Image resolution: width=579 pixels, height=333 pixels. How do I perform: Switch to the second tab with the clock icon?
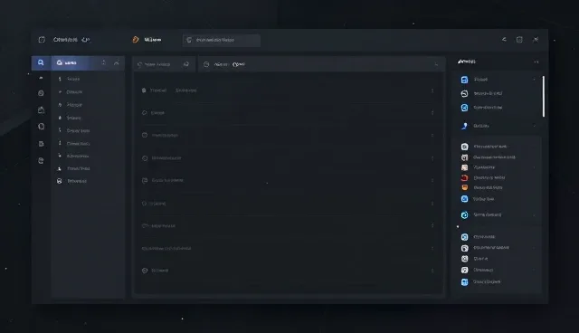coord(321,64)
